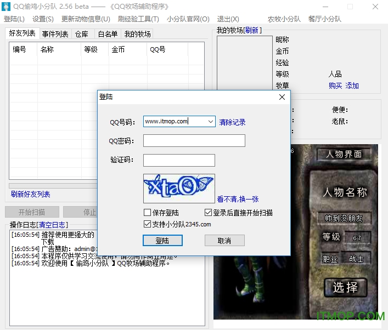Click the 刷新 link beside 我的牧场
Viewport: 388px width, 330px height.
252,30
